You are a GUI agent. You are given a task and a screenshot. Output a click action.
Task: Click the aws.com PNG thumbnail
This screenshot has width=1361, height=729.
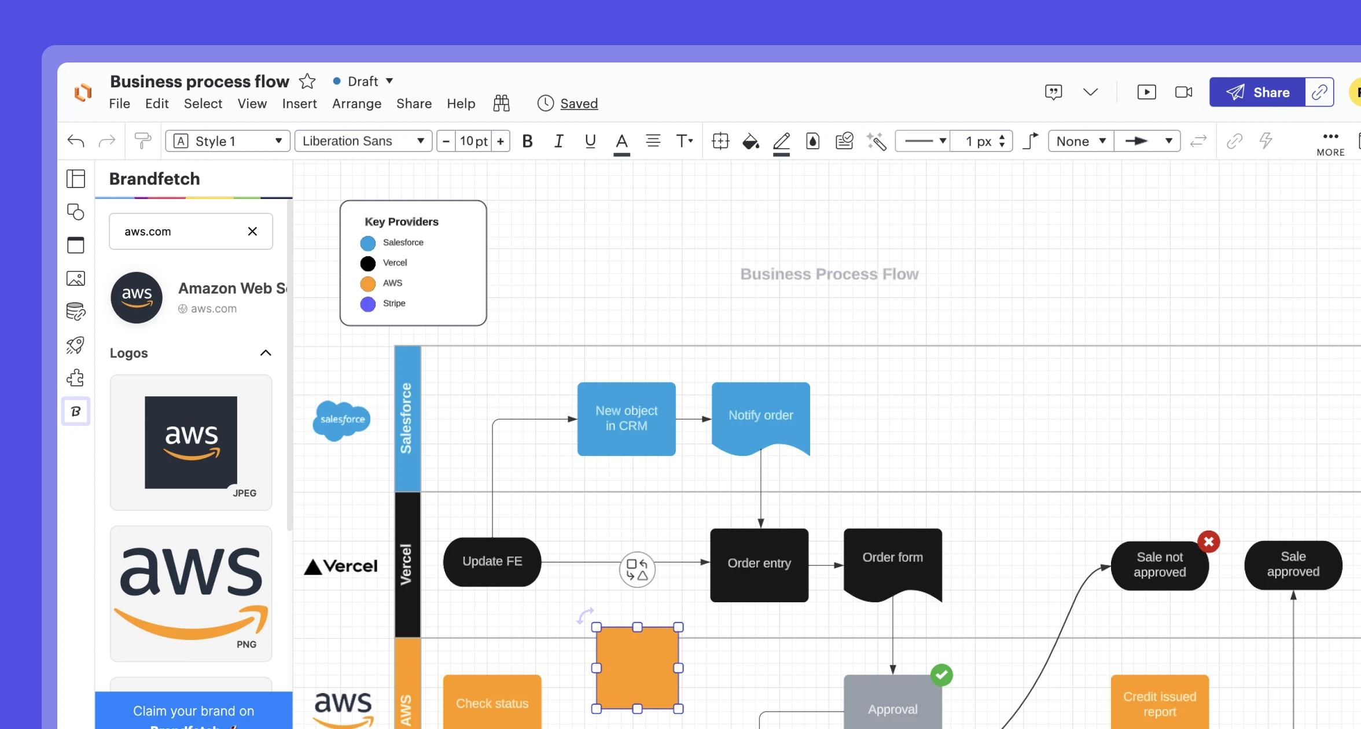[x=191, y=590]
